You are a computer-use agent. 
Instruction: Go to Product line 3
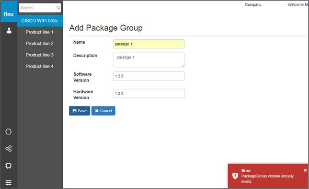(39, 55)
